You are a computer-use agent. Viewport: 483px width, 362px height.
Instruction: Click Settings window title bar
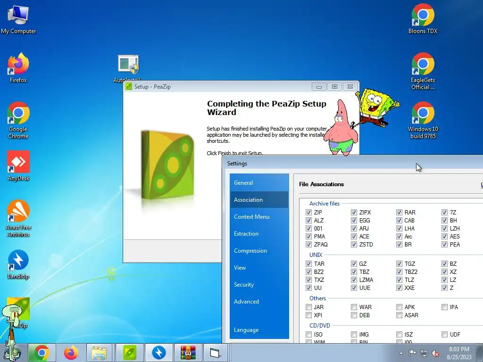pyautogui.click(x=352, y=163)
